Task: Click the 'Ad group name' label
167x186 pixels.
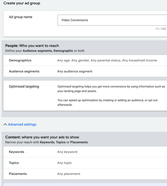Action: pos(21,17)
